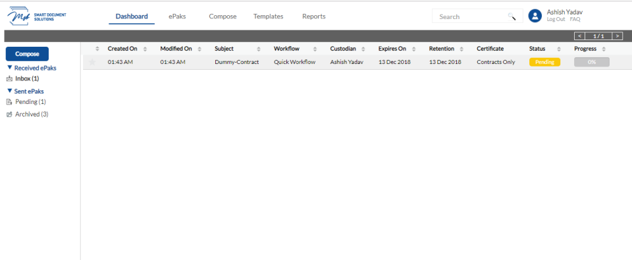
Task: Sort by the Progress column arrows
Action: click(604, 49)
